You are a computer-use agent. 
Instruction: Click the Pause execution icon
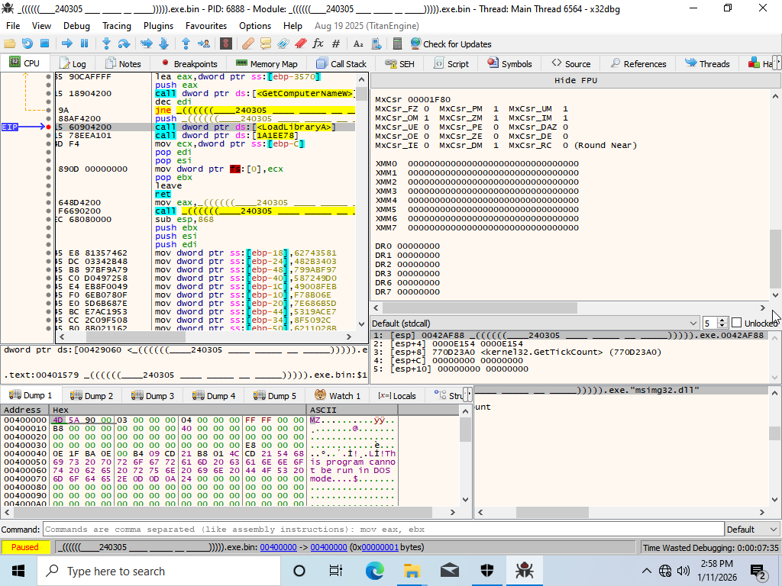[x=84, y=43]
